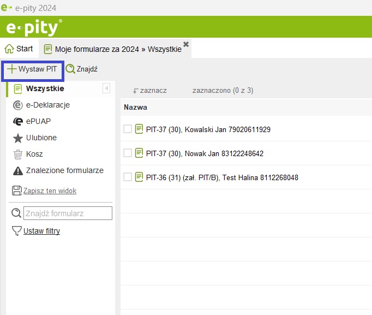Click into the Znajdź formularz search field
The image size is (372, 315).
coord(67,213)
